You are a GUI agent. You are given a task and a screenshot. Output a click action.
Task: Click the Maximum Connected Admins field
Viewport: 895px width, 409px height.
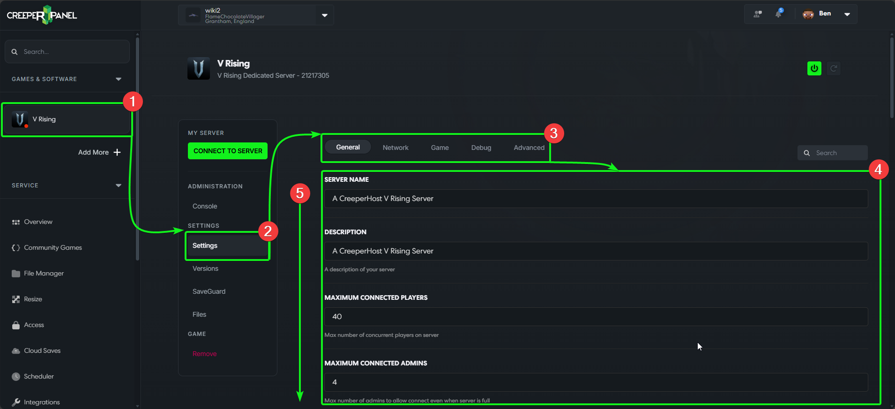click(x=596, y=382)
